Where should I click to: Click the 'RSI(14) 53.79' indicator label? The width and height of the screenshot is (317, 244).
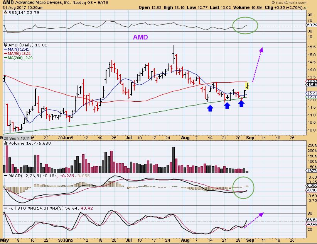(x=24, y=12)
